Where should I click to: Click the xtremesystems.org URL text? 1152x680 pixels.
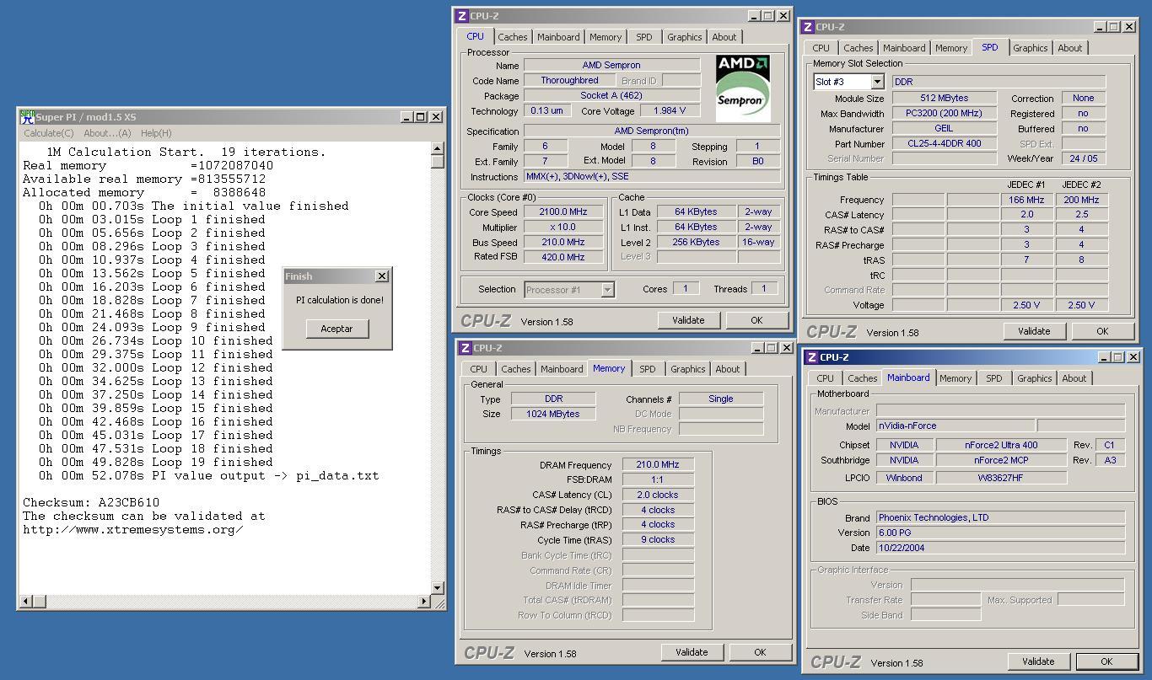(133, 529)
